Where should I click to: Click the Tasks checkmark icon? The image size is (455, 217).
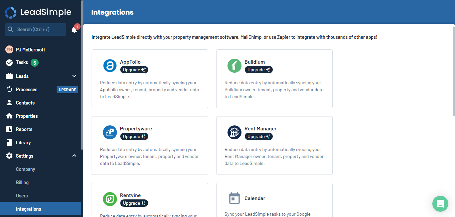point(9,62)
